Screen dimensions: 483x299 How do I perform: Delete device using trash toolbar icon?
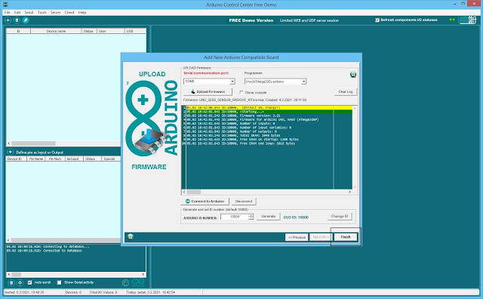click(17, 20)
